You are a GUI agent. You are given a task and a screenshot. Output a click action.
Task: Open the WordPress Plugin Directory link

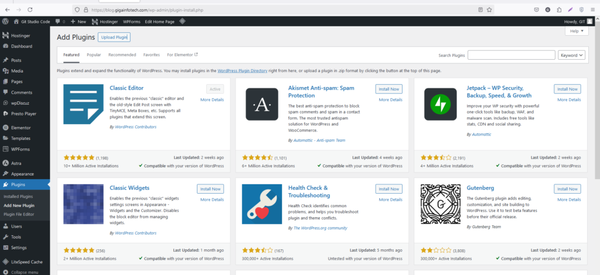tap(242, 71)
